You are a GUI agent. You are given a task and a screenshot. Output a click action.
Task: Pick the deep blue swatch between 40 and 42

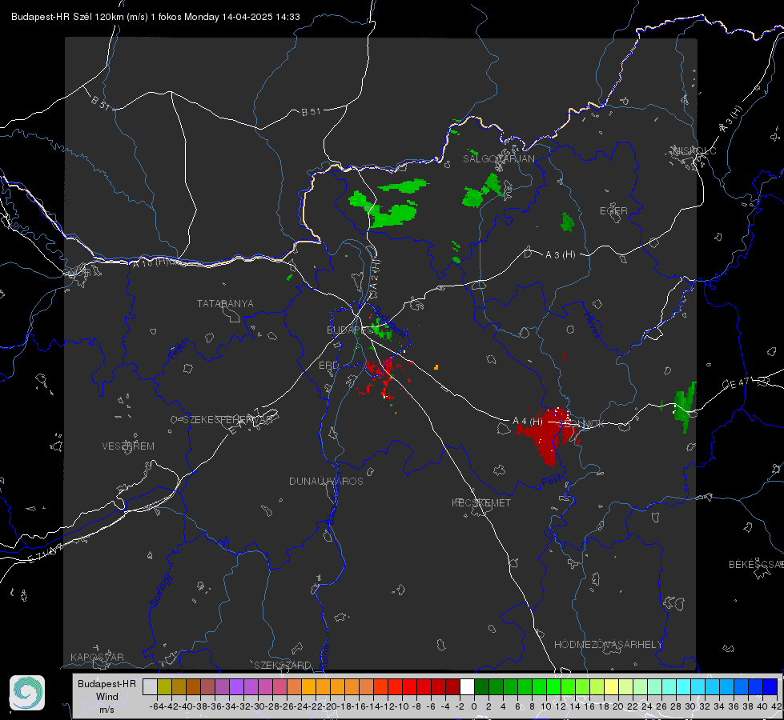770,686
